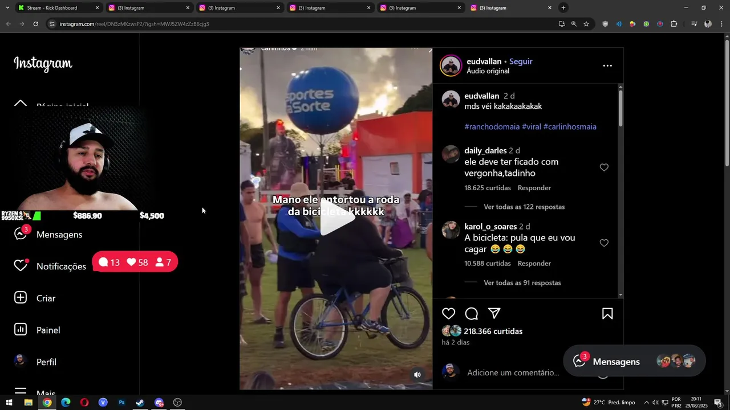Open Discord from the taskbar
This screenshot has height=410, width=730.
[159, 403]
